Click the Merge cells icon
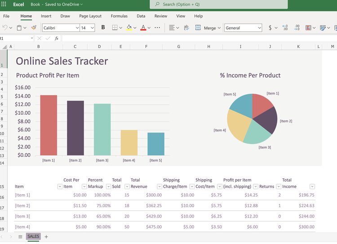 click(x=198, y=27)
